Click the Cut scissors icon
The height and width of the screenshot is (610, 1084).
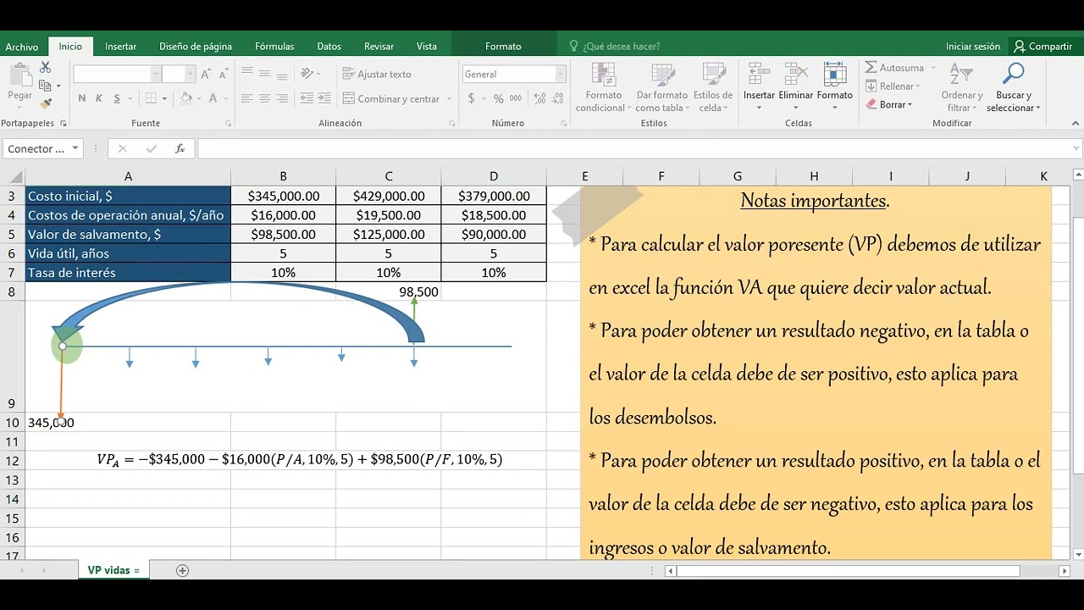coord(46,68)
